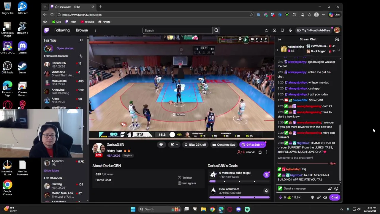
Task: Open the chat settings gear icon
Action: coord(325,197)
